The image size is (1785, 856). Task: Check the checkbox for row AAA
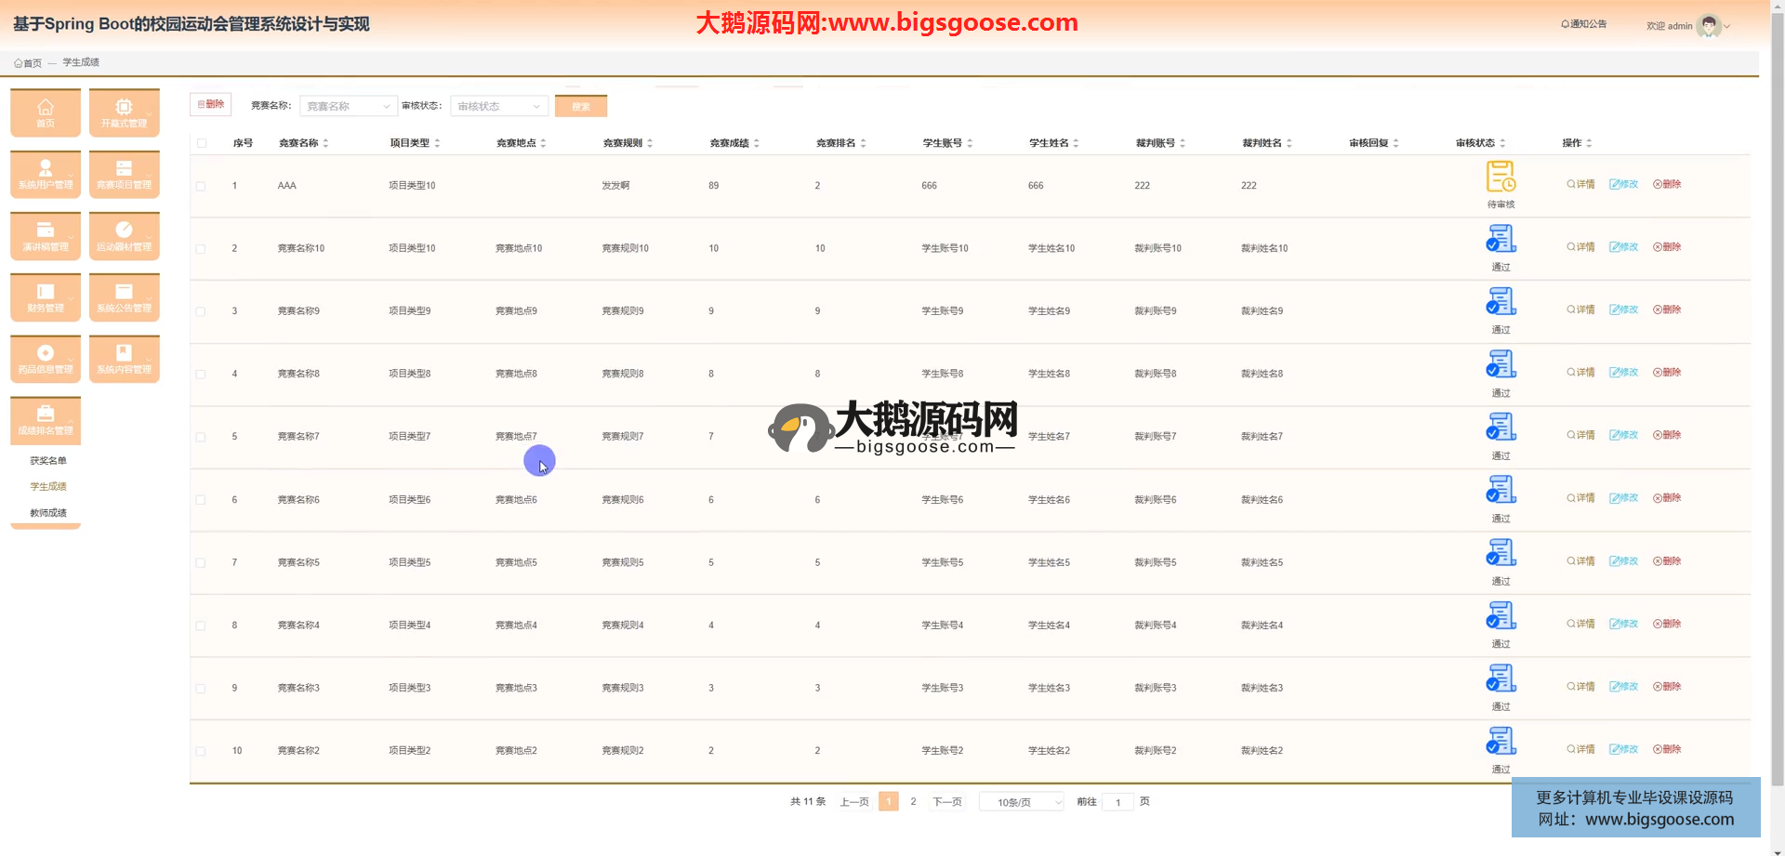tap(201, 186)
